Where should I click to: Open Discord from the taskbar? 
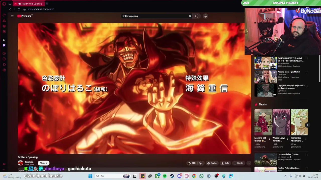[x=179, y=176]
